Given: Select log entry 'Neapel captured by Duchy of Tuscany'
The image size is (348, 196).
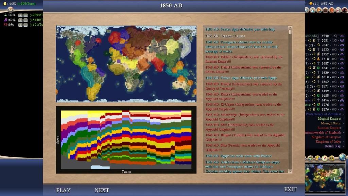Looking at the screenshot, I should pyautogui.click(x=245, y=86).
